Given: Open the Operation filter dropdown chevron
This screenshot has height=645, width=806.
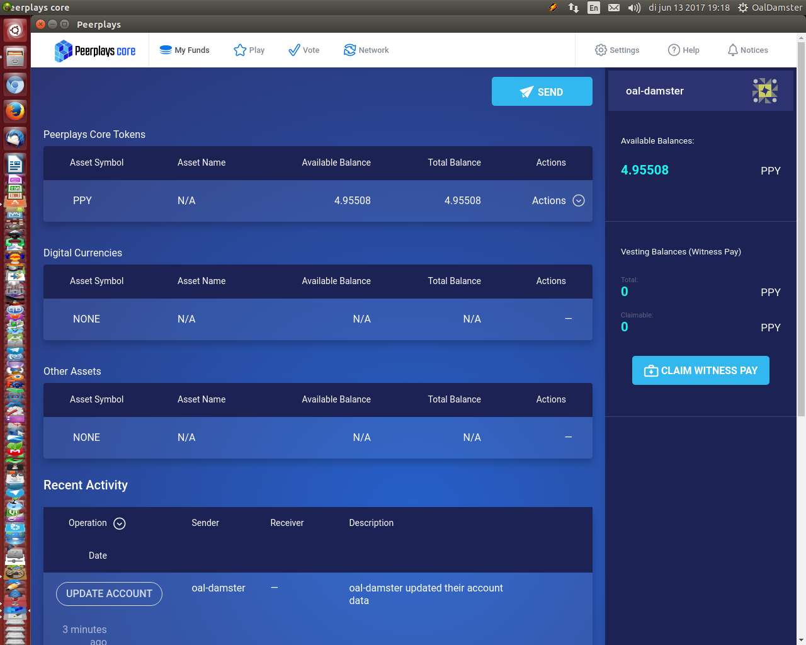Looking at the screenshot, I should click(120, 523).
